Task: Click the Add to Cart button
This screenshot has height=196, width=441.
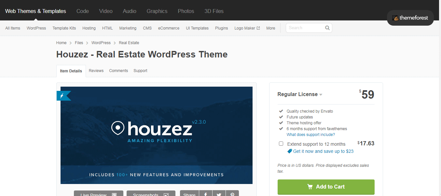Action: click(x=326, y=187)
